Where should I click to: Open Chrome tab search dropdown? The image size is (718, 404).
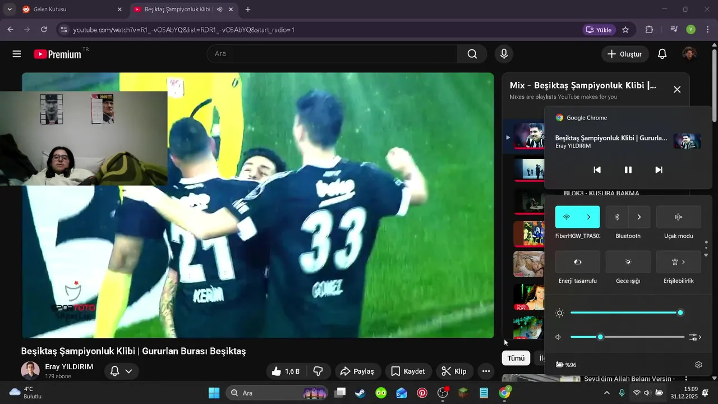[x=9, y=10]
